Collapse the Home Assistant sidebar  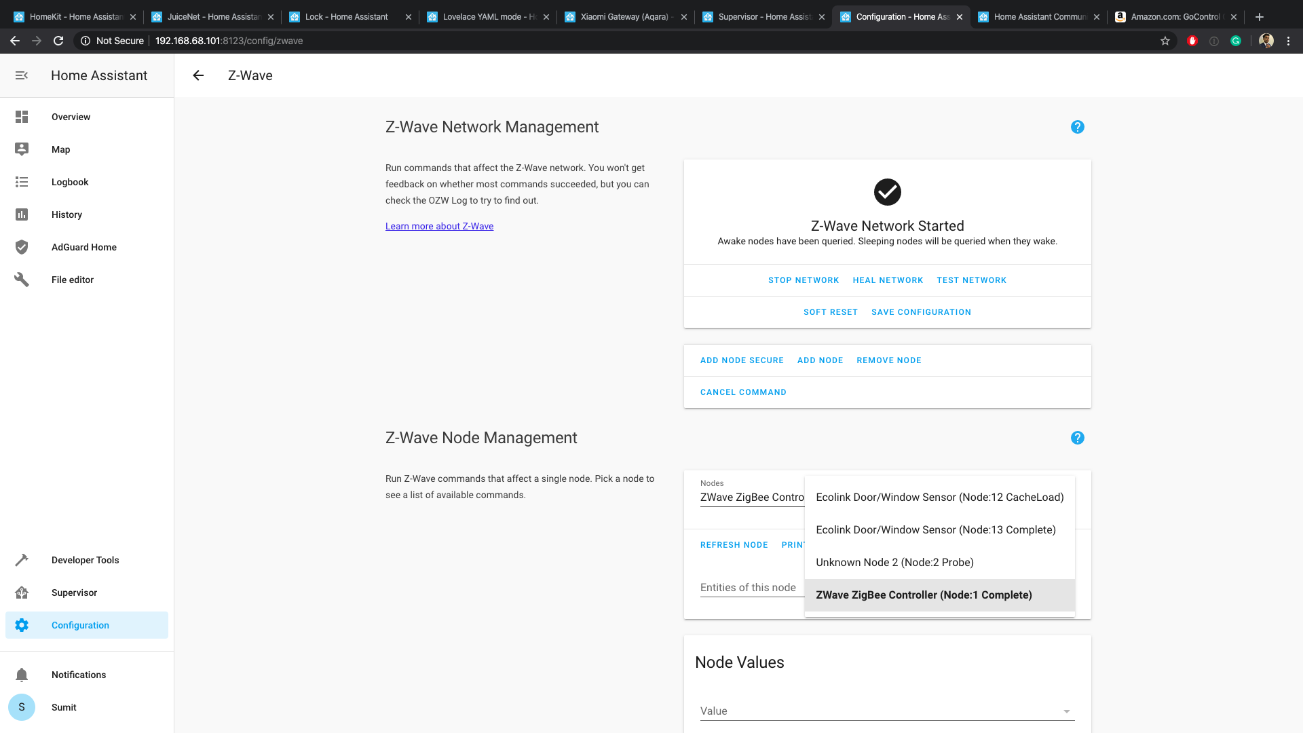click(22, 75)
